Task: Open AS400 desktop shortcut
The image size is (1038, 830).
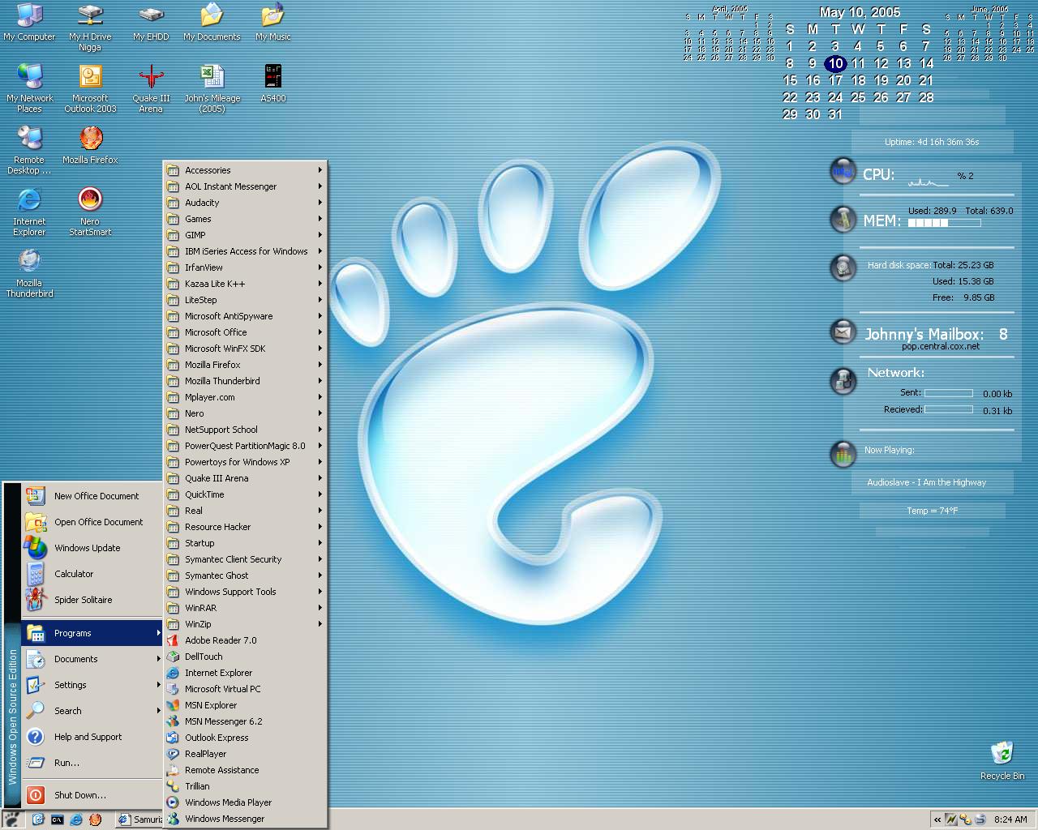Action: point(273,83)
